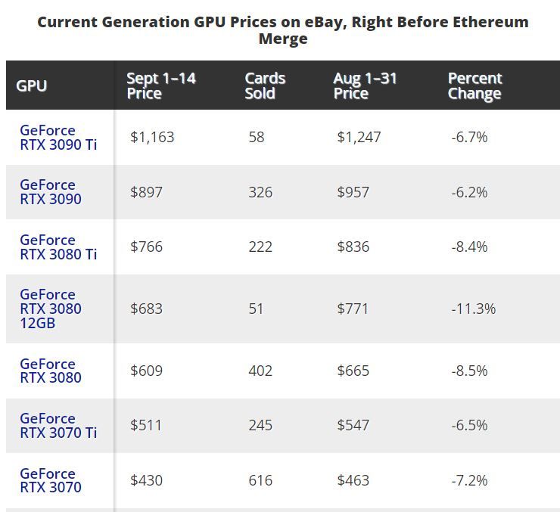Select the $1,163 price cell
Image resolution: width=560 pixels, height=512 pixels.
pos(152,138)
